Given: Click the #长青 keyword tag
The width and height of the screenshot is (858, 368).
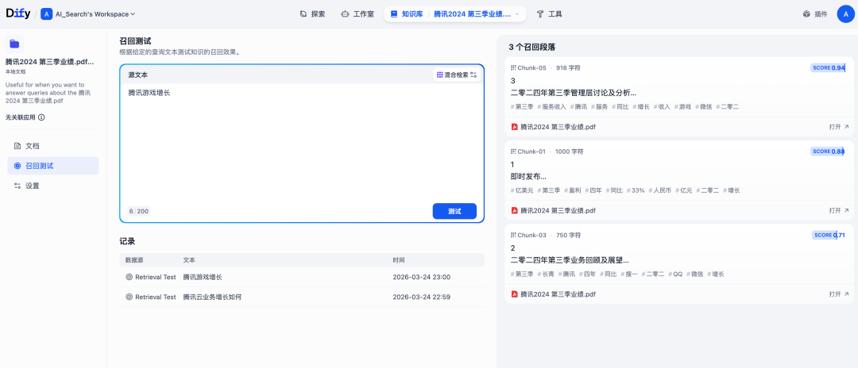Looking at the screenshot, I should point(546,274).
